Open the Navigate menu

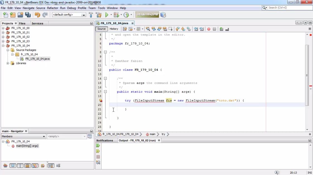[x=28, y=8]
